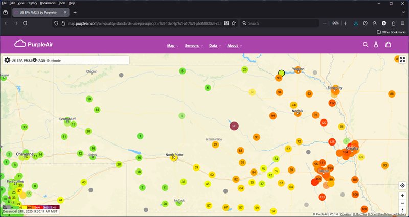This screenshot has width=409, height=217.
Task: Decrease browser zoom with the minus
Action: [x=325, y=23]
